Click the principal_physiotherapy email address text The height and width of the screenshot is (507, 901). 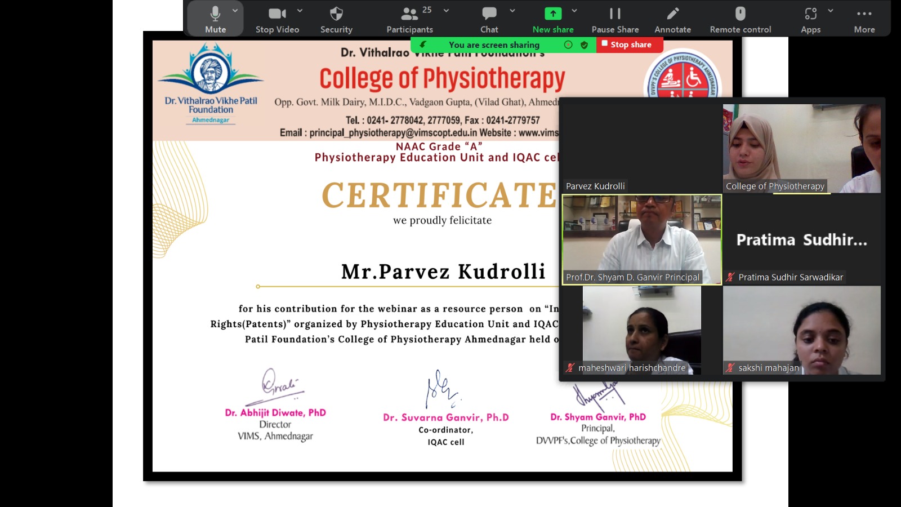[393, 133]
